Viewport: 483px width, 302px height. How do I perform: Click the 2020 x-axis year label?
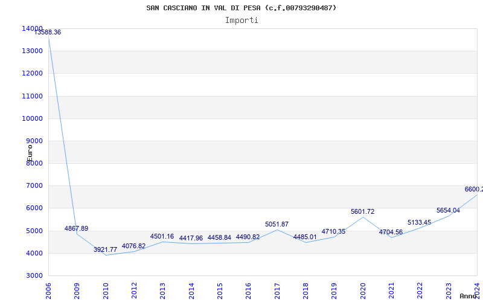pos(363,291)
